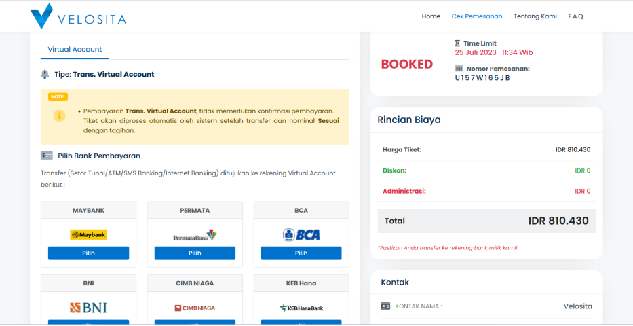Click the barcode icon beside Nomor Pemesanan

click(458, 69)
